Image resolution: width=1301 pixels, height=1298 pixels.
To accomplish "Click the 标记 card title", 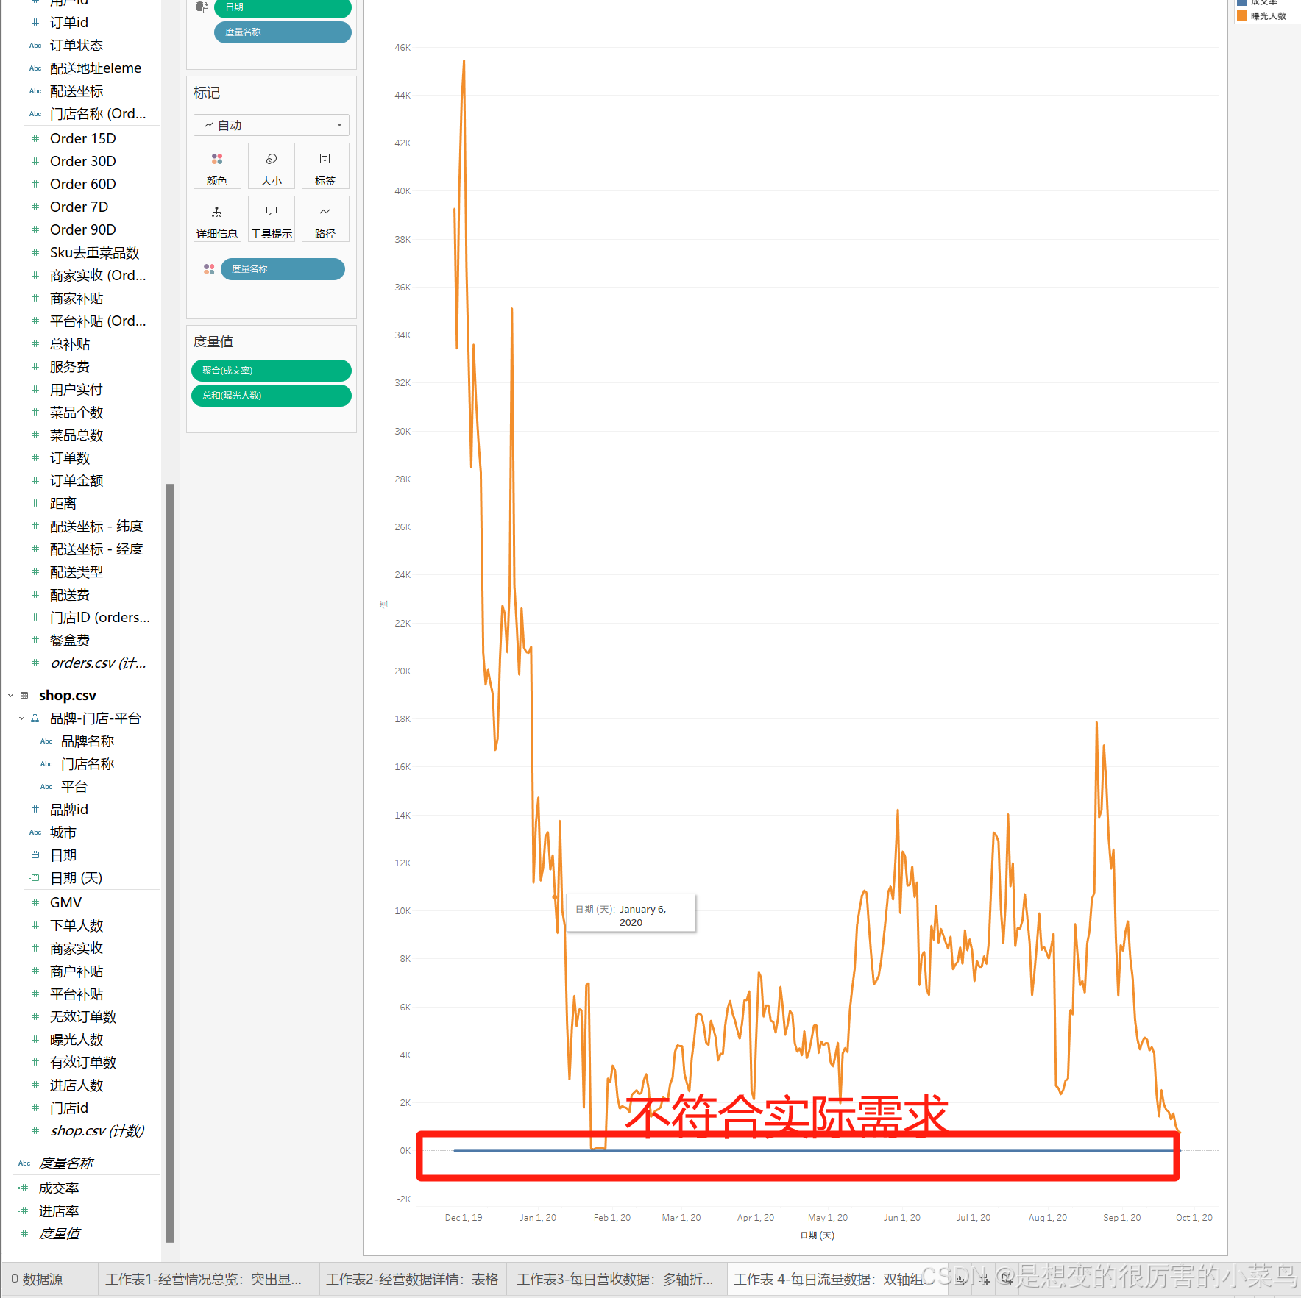I will tap(207, 93).
